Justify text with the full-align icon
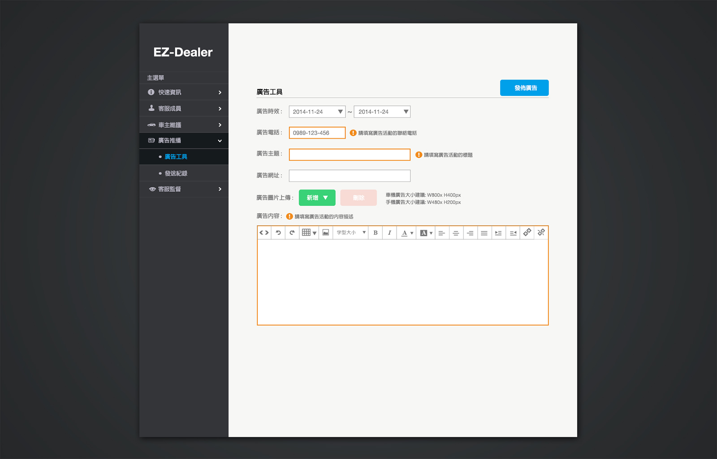The width and height of the screenshot is (717, 459). pos(484,233)
